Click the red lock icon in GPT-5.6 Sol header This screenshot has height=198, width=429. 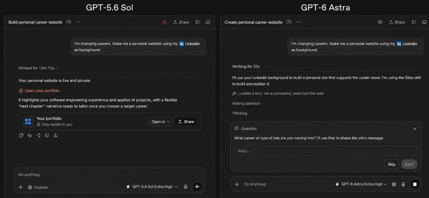164,22
